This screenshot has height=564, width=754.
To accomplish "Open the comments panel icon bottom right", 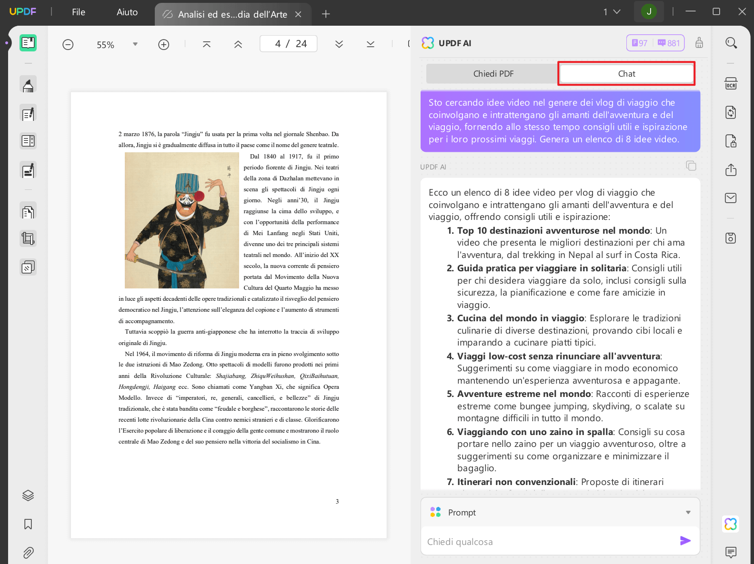I will point(731,552).
